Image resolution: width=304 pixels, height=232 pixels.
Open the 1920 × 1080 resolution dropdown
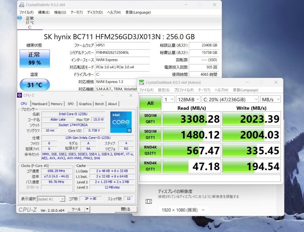pyautogui.click(x=183, y=210)
